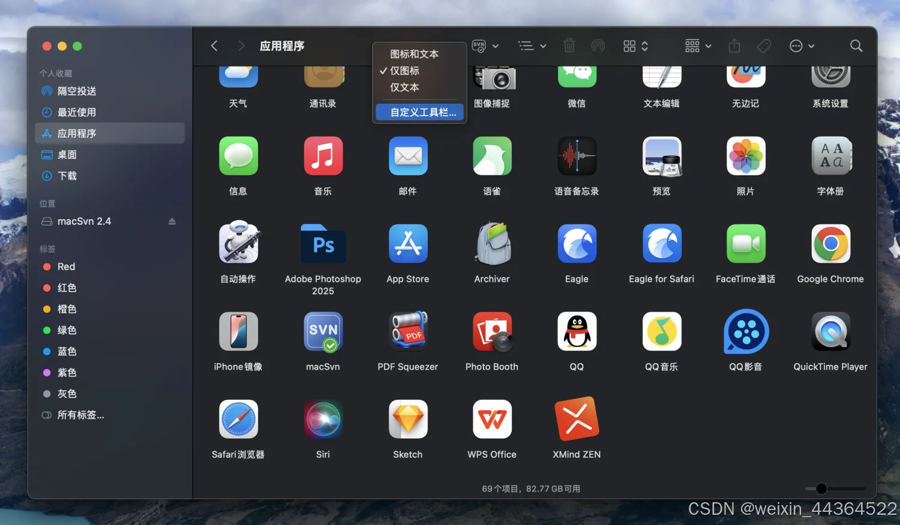Click the 音乐 Music app icon
This screenshot has width=900, height=525.
point(323,156)
